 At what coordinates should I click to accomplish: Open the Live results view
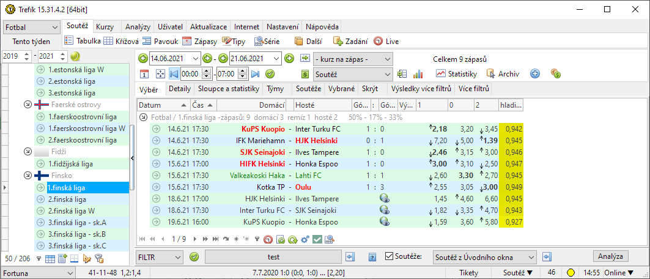tap(386, 41)
